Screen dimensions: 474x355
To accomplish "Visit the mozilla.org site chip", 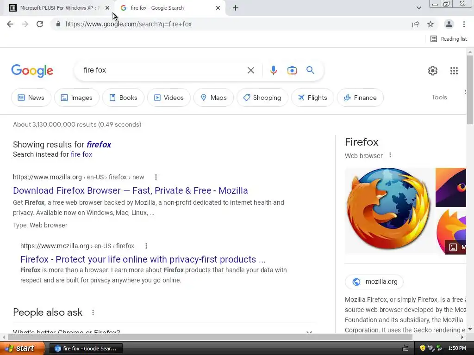I will [374, 282].
